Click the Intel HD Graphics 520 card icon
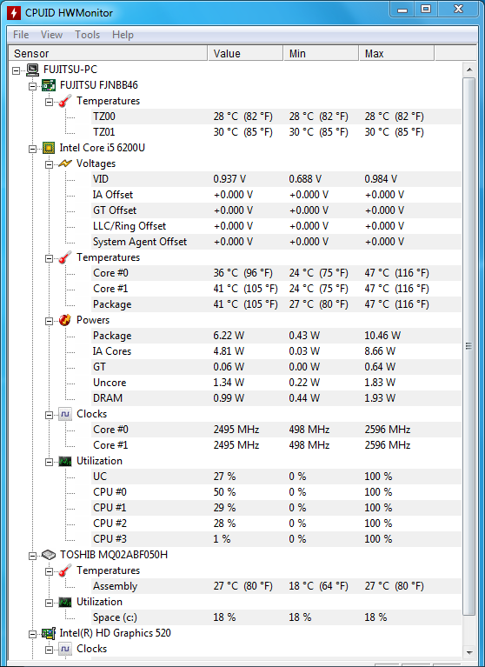This screenshot has height=667, width=485. (x=49, y=633)
